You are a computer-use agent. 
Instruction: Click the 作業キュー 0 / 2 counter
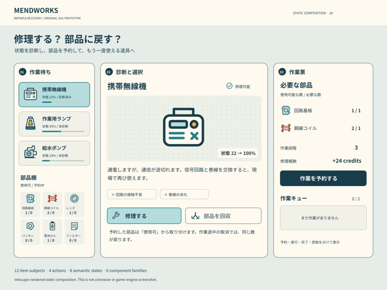tap(356, 199)
